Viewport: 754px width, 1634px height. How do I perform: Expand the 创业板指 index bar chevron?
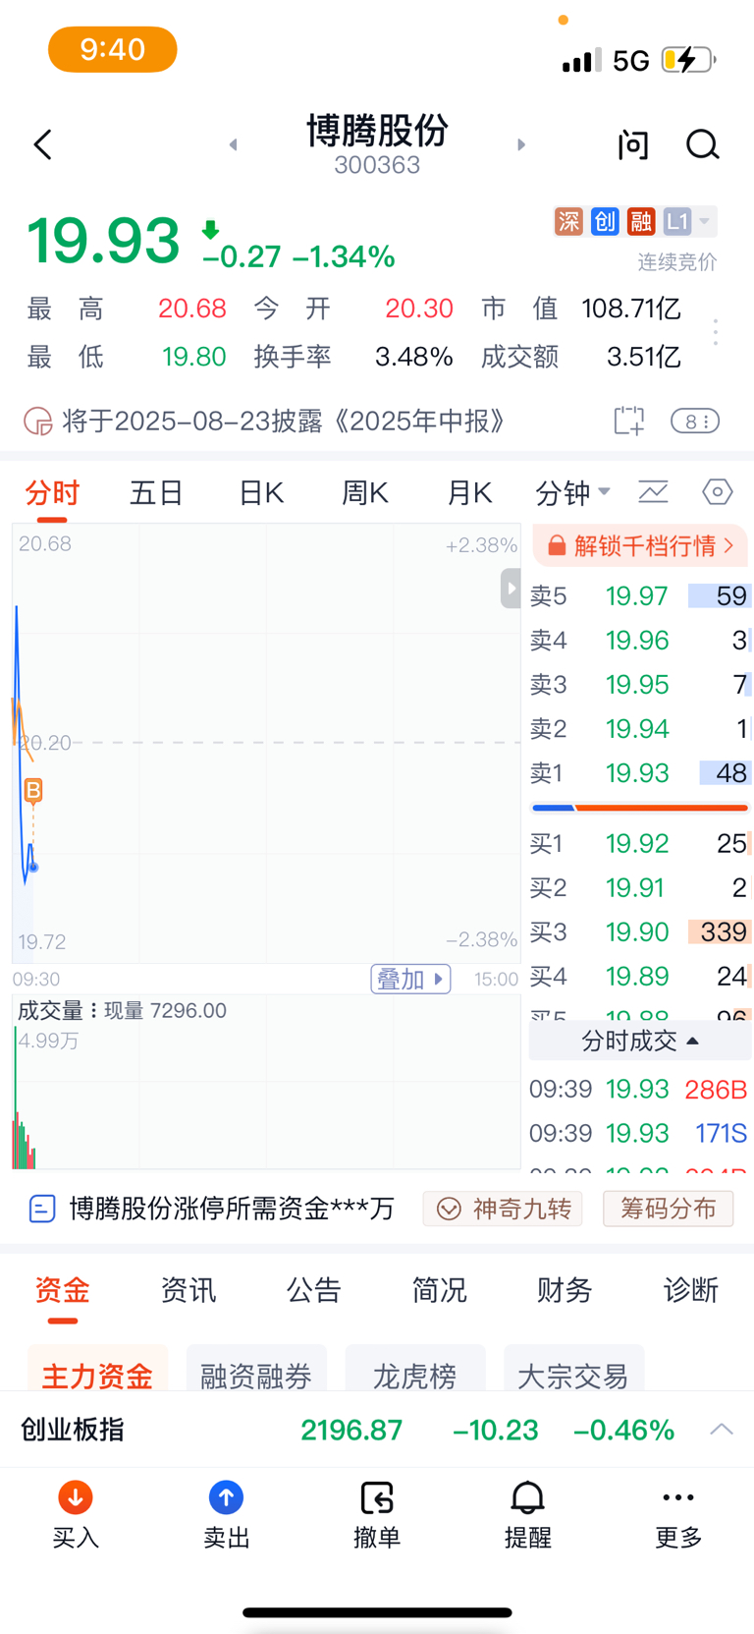[722, 1430]
